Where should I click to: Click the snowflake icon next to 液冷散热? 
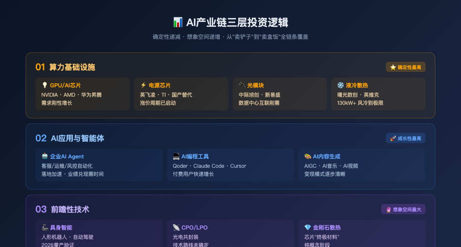341,85
